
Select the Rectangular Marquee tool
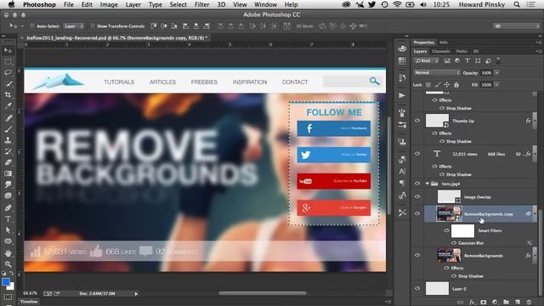point(8,62)
